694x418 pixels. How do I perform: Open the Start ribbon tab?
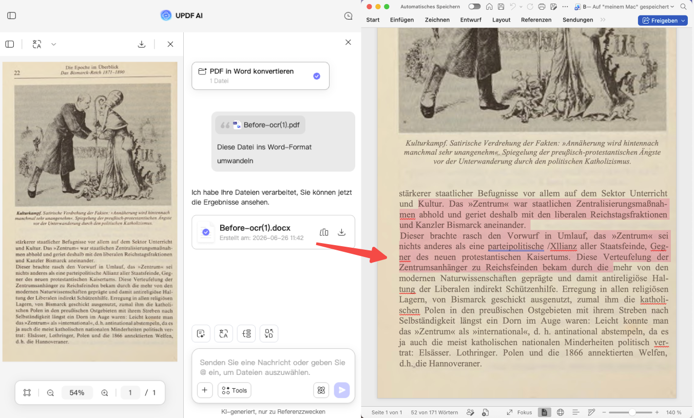pyautogui.click(x=373, y=20)
